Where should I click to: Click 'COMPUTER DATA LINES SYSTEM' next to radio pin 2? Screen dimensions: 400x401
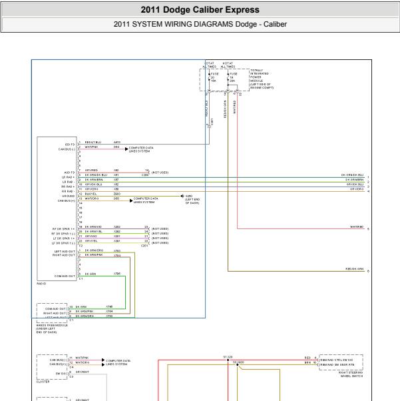tap(141, 150)
